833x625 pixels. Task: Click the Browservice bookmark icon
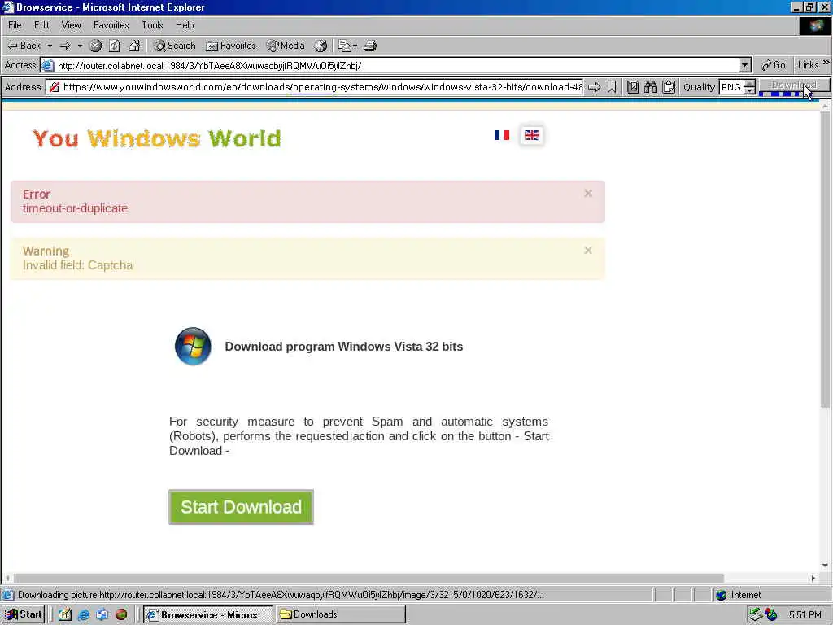point(612,87)
